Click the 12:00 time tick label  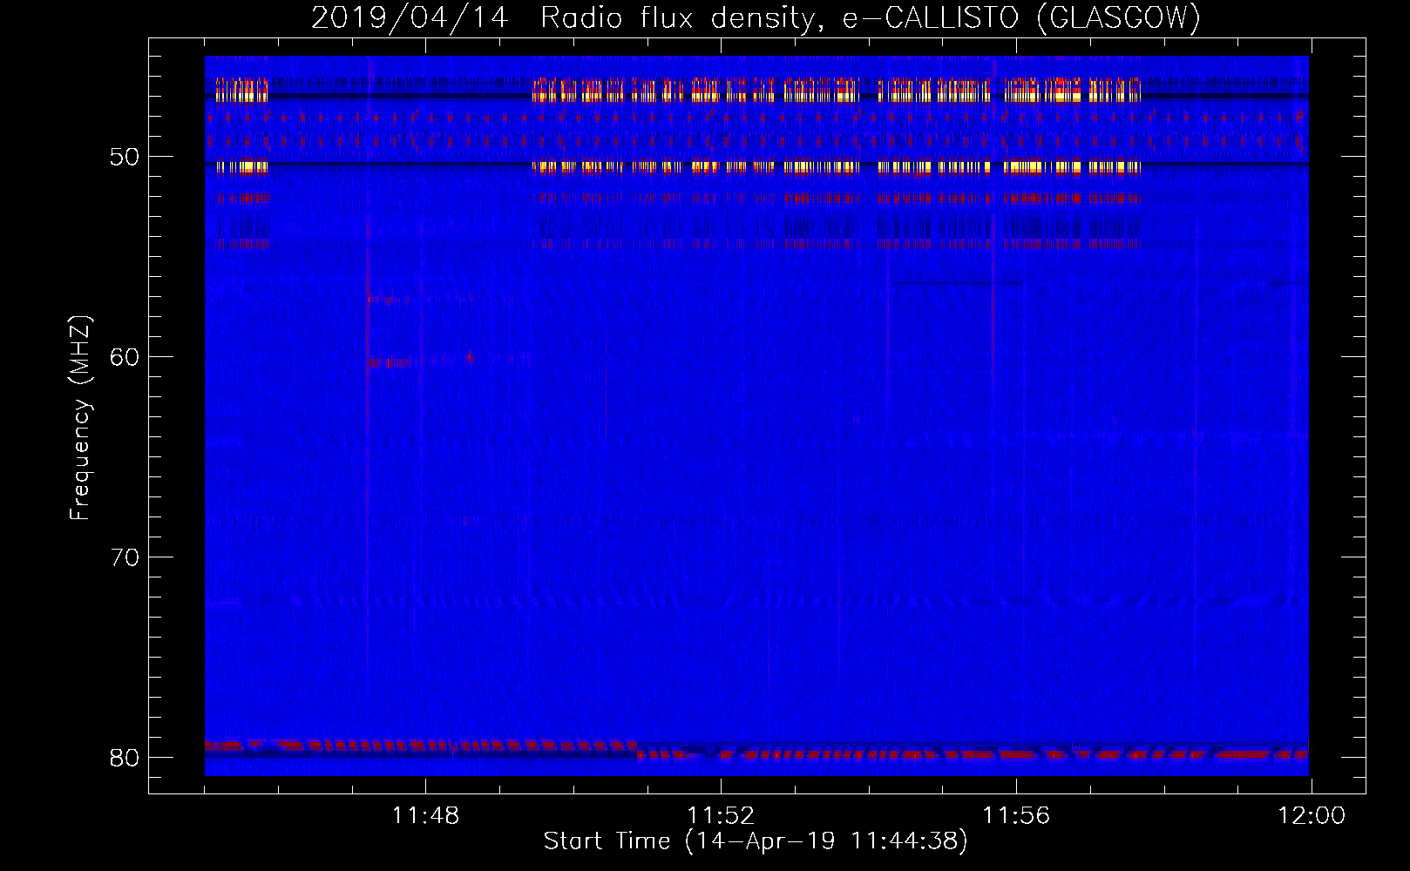[x=1312, y=816]
